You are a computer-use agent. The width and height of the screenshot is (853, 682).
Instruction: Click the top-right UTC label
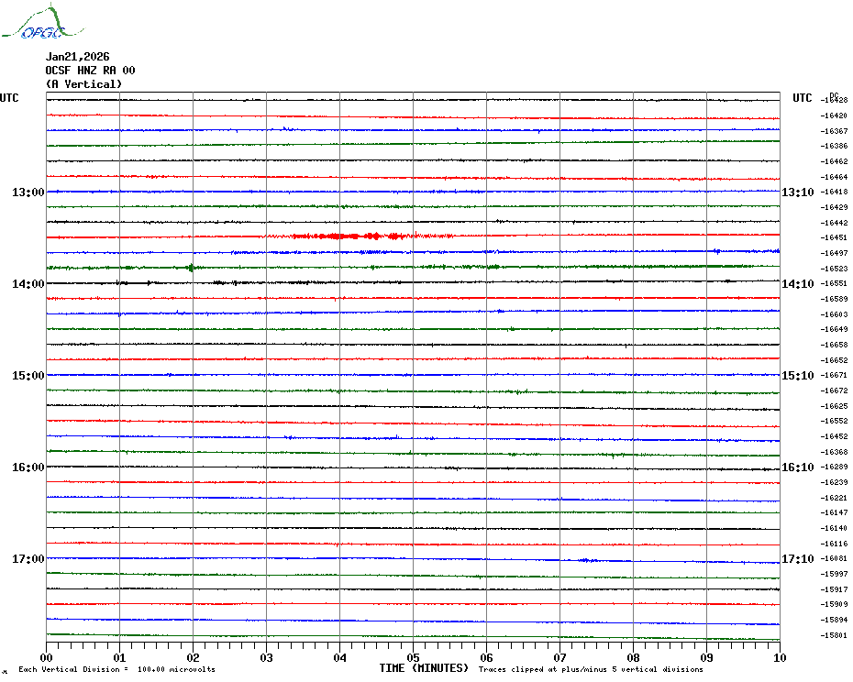click(x=802, y=98)
